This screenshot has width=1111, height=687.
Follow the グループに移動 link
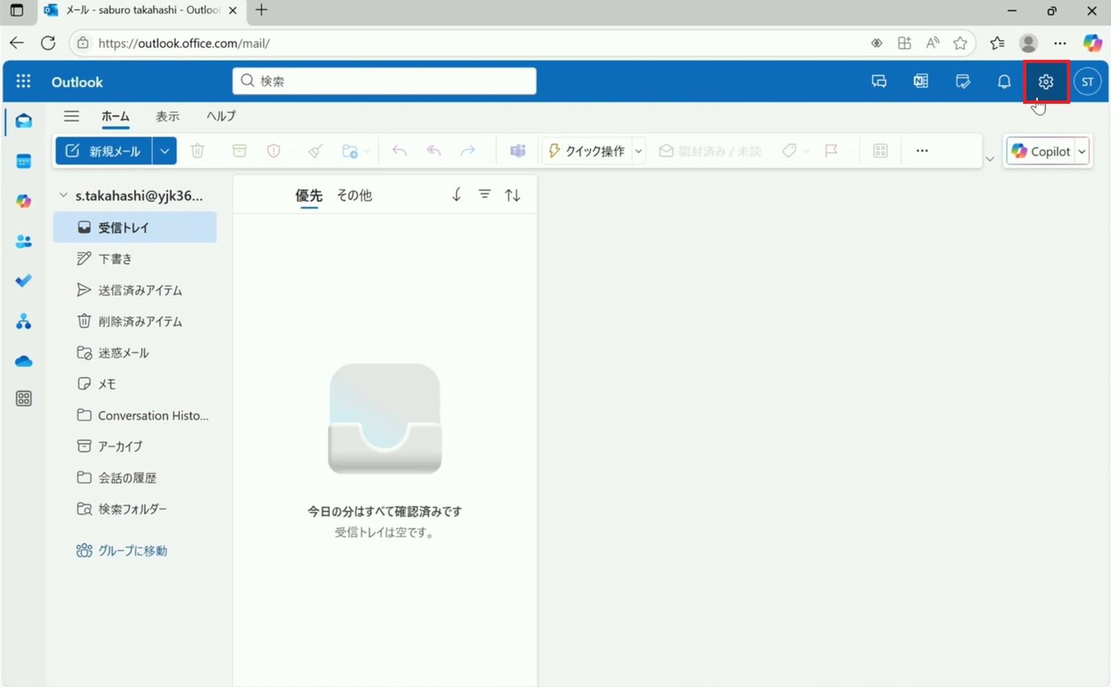point(132,550)
